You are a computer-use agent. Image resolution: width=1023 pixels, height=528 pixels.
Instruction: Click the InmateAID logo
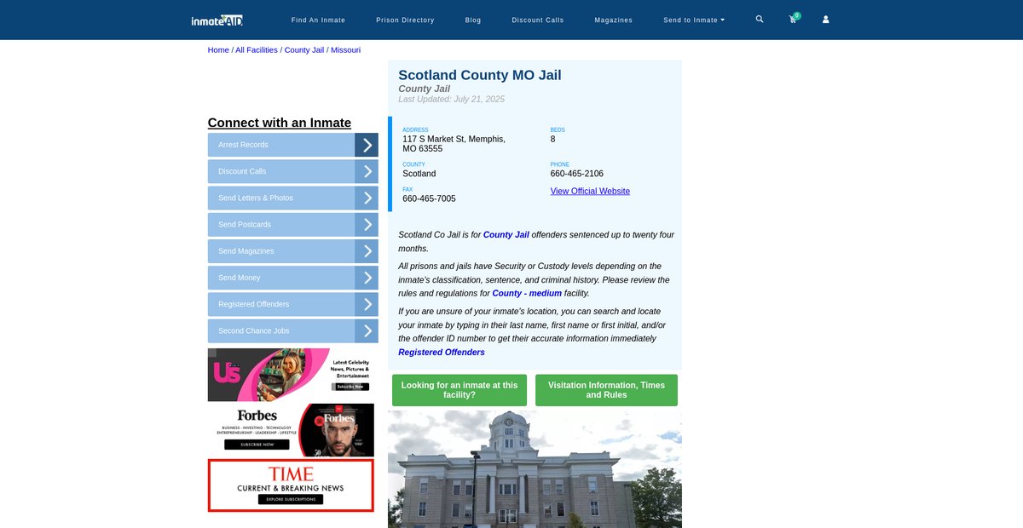pos(217,20)
